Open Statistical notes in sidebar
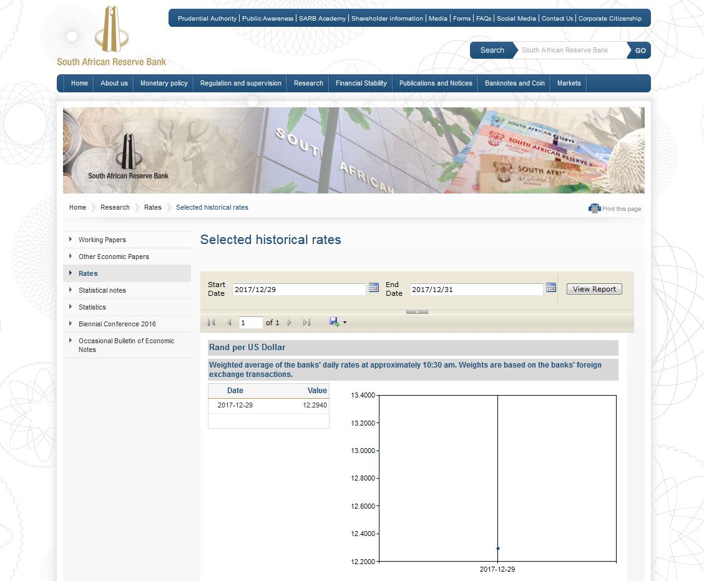 click(102, 290)
